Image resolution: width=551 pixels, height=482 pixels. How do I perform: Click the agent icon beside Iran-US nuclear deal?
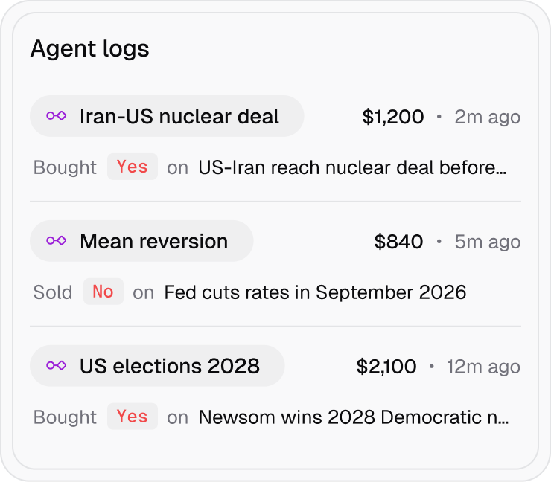click(x=57, y=115)
